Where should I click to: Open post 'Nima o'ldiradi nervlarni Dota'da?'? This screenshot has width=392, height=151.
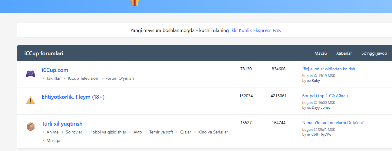pyautogui.click(x=333, y=123)
